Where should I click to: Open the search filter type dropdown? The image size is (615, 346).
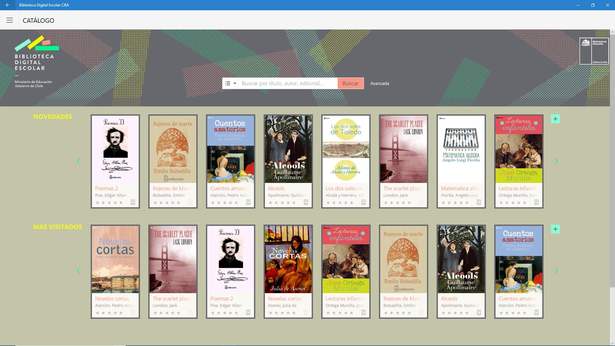tap(230, 83)
